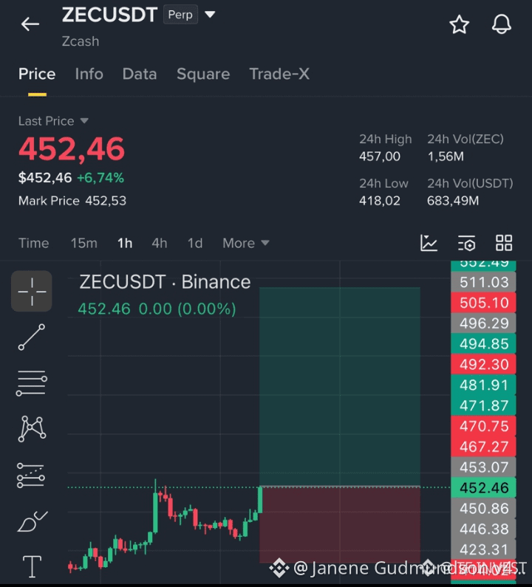
Task: Select the horizontal lines Fibonacci tool
Action: [32, 383]
